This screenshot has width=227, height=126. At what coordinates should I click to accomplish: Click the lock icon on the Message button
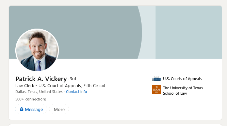pos(21,109)
